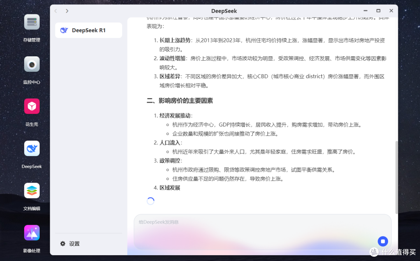Launch the 影像处理 app icon
This screenshot has width=420, height=261.
coord(31,233)
